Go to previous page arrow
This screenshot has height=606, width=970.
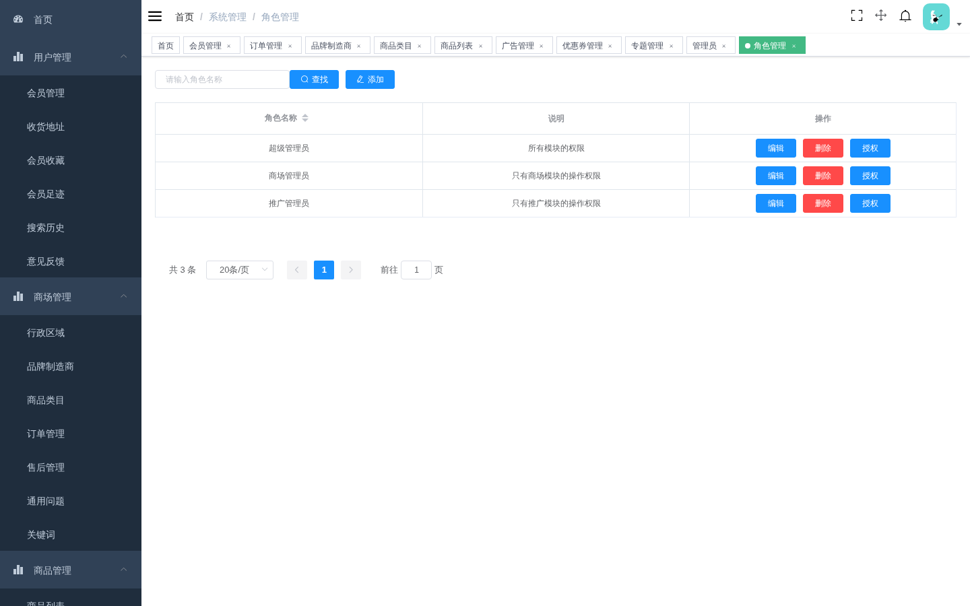pyautogui.click(x=297, y=270)
